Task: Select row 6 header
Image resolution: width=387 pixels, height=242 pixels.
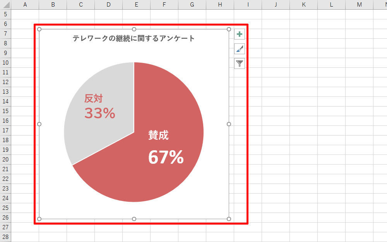Action: click(x=5, y=24)
